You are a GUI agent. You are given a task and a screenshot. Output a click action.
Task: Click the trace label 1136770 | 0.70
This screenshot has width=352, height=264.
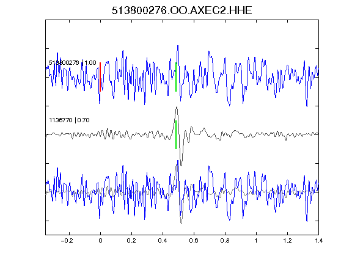point(69,120)
